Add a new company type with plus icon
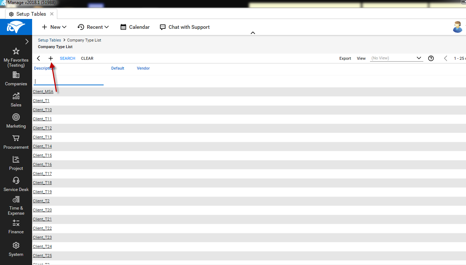The image size is (466, 265). (x=51, y=58)
